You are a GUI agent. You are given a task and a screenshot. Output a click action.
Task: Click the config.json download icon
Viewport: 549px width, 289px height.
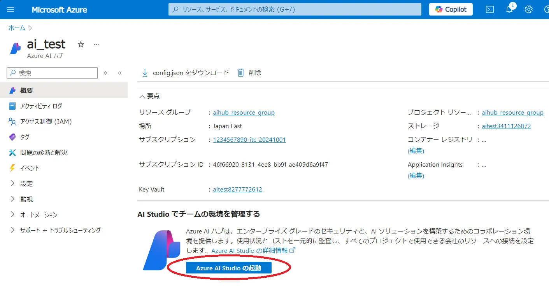point(145,73)
